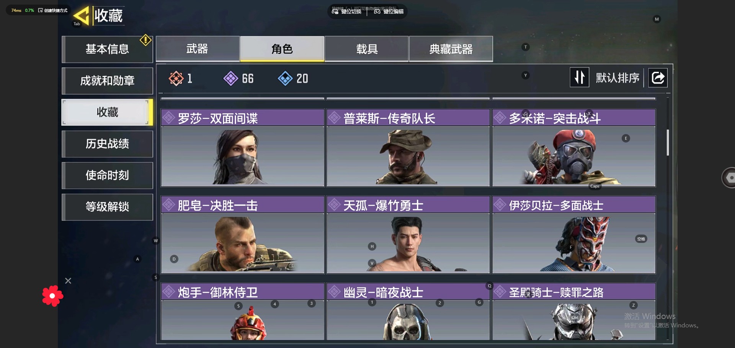Click the yellow warning diamond icon
The width and height of the screenshot is (735, 348).
[145, 40]
